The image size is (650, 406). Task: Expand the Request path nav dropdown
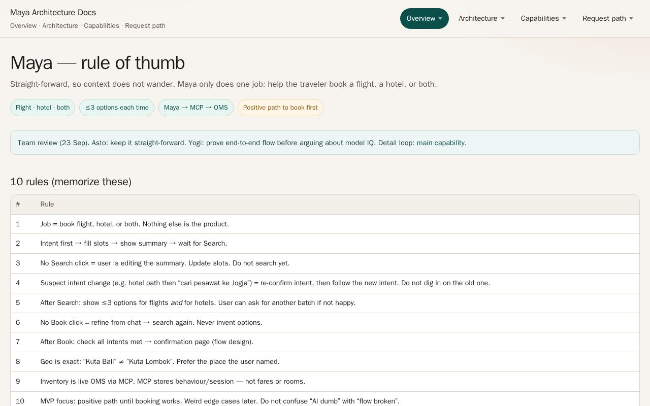point(608,19)
